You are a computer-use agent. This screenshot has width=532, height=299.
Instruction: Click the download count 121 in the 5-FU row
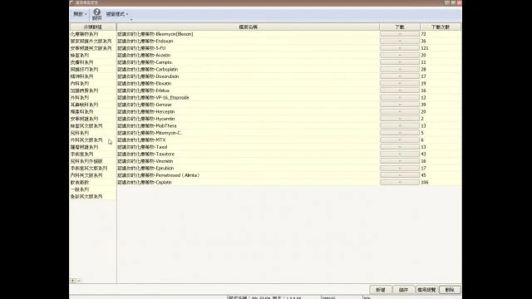coord(425,48)
